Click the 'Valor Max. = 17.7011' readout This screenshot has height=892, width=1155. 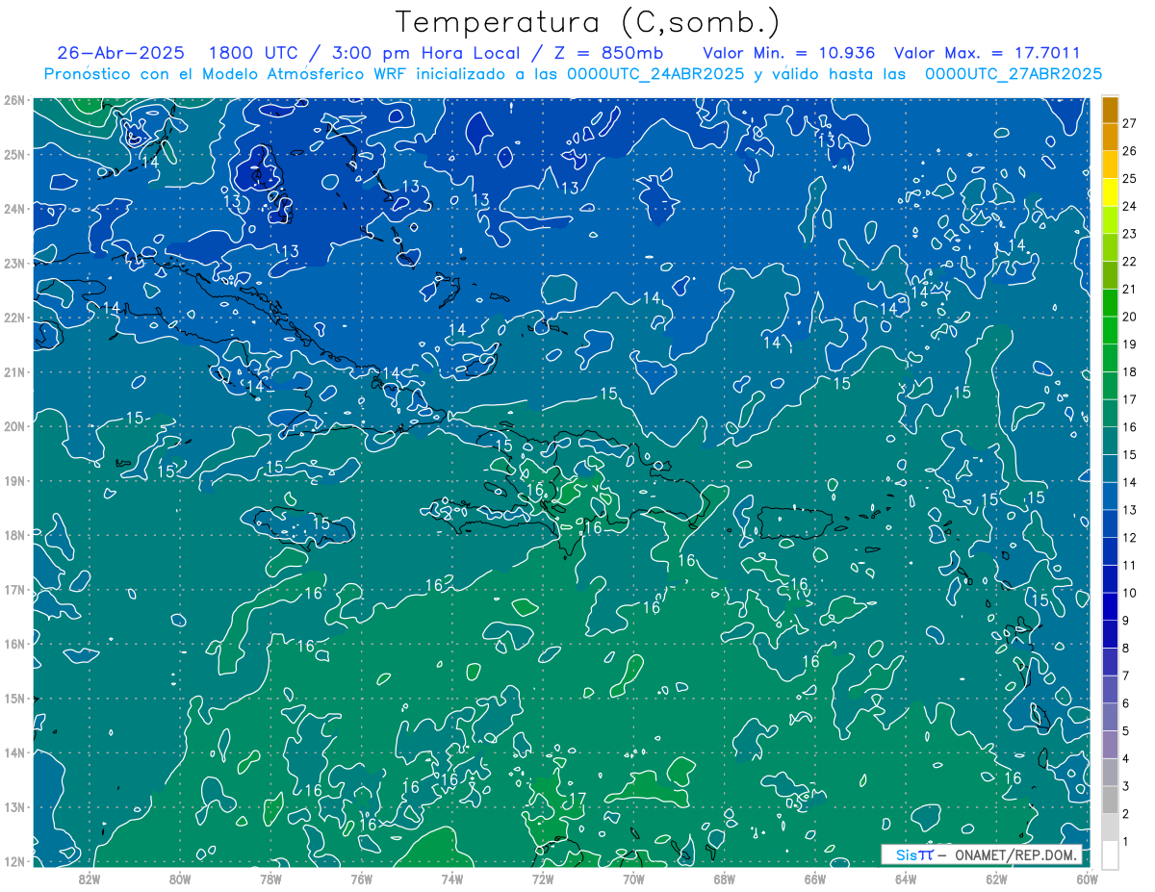987,53
